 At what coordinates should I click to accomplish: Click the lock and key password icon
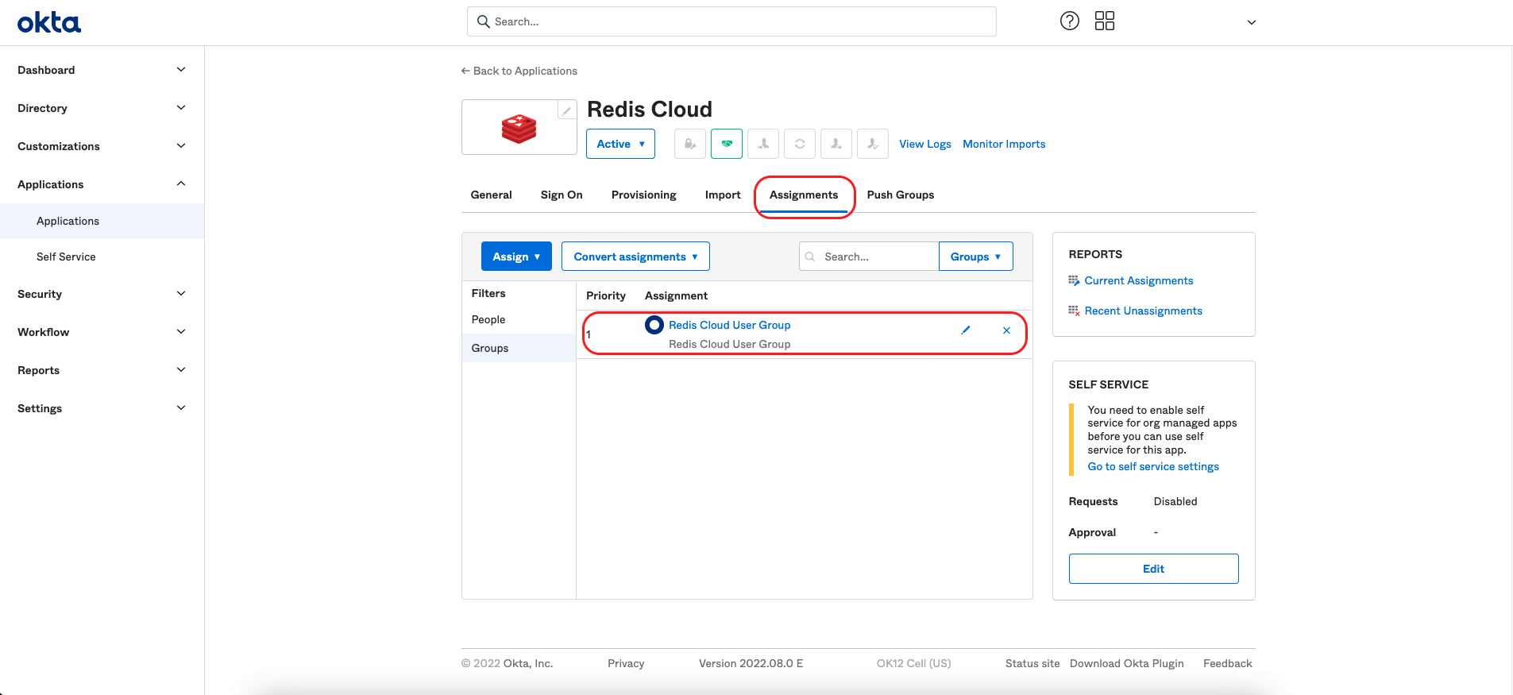click(689, 144)
